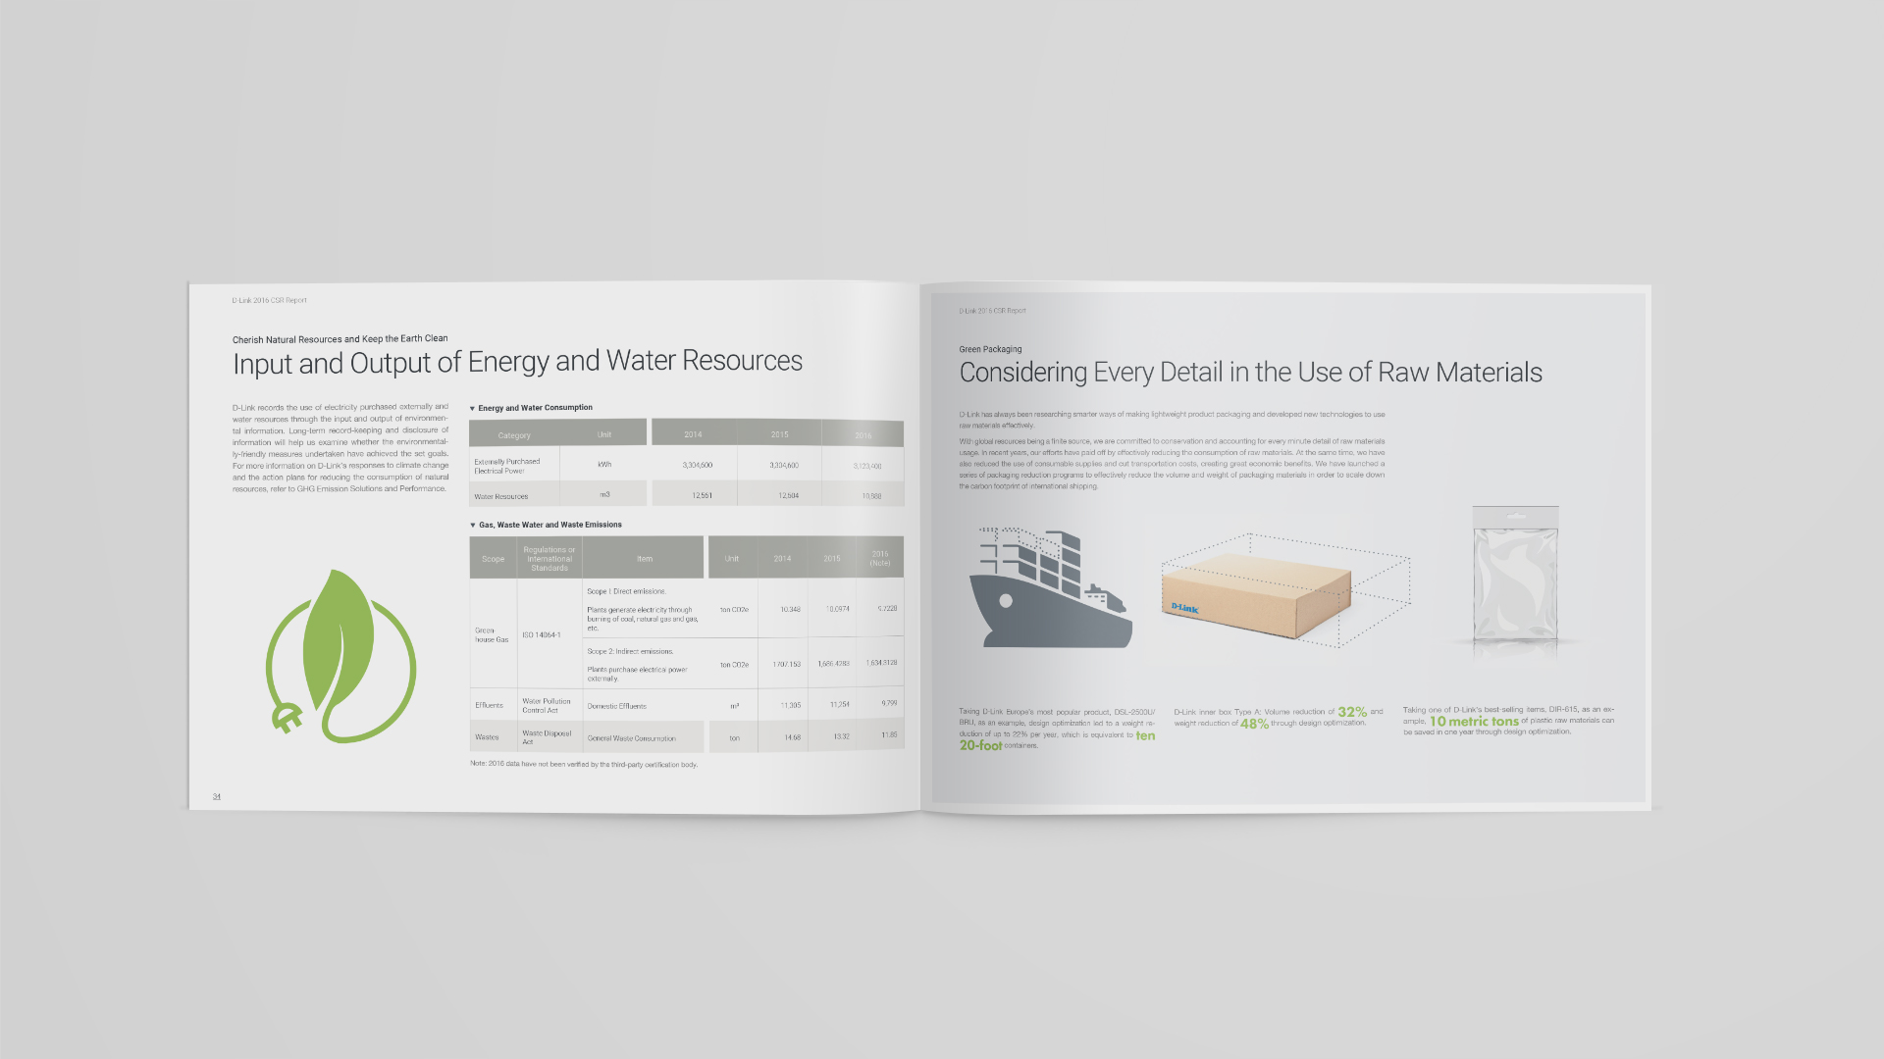The image size is (1884, 1059).
Task: Click the '3,123,400' value for 2016
Action: tap(867, 466)
